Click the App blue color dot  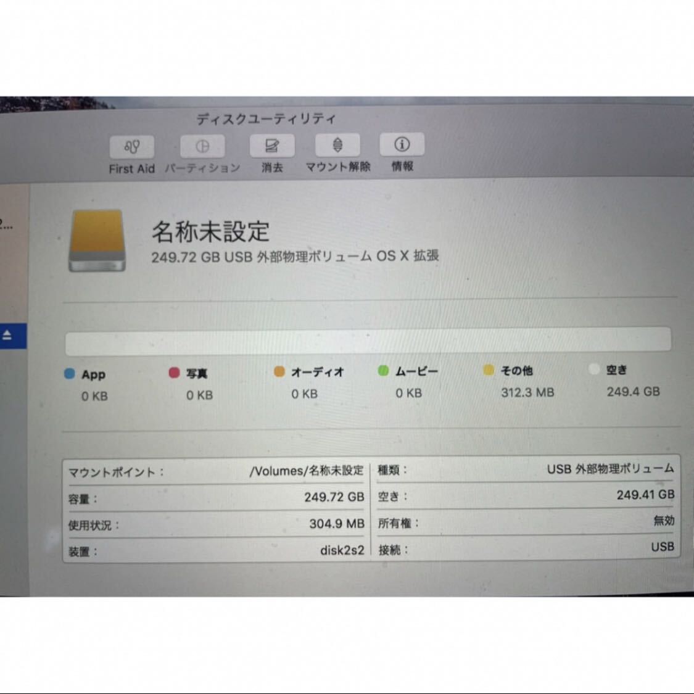coord(70,373)
